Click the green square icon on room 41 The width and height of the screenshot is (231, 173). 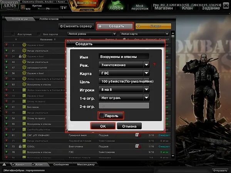coord(24,107)
